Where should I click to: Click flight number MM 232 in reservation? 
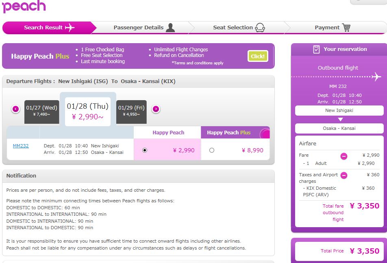click(x=338, y=86)
